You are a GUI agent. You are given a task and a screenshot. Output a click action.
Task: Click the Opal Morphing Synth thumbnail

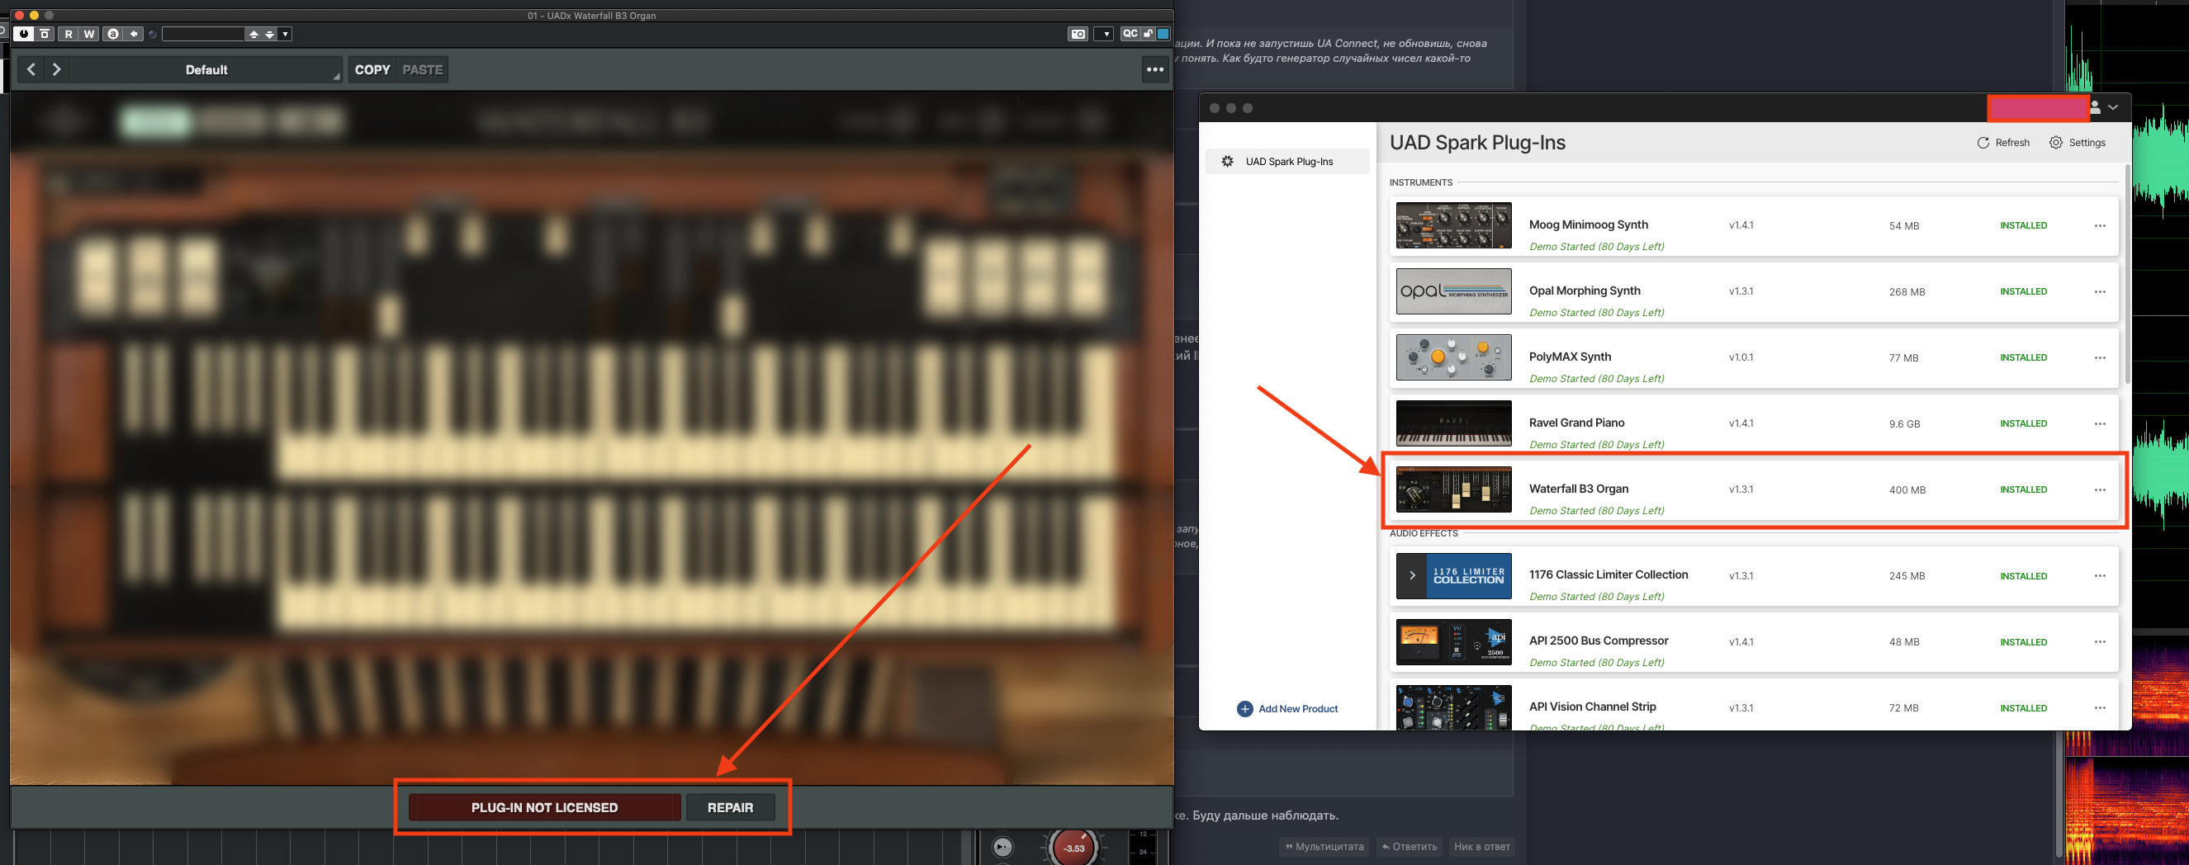(1453, 291)
